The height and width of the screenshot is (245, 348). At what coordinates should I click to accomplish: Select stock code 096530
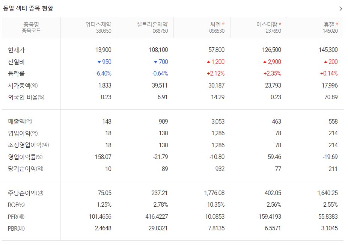tap(217, 31)
